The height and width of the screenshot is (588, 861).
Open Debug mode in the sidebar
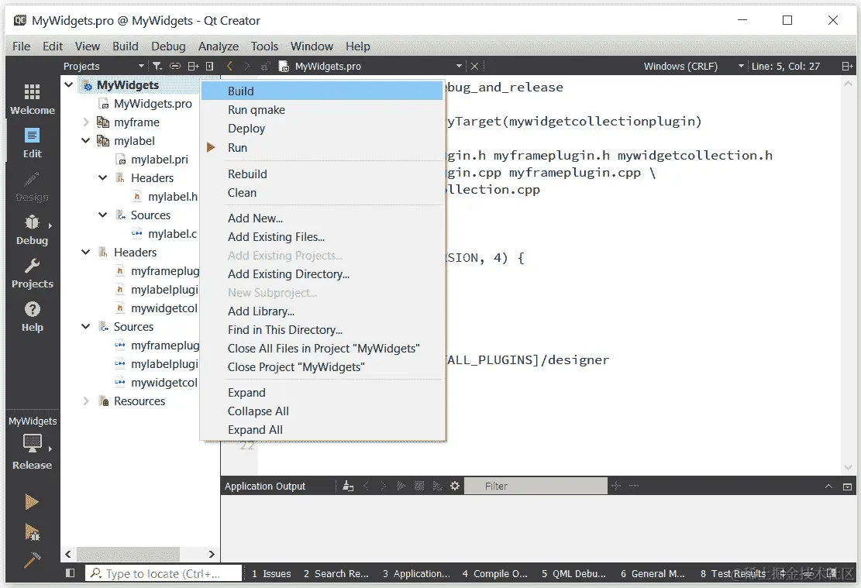pos(32,229)
